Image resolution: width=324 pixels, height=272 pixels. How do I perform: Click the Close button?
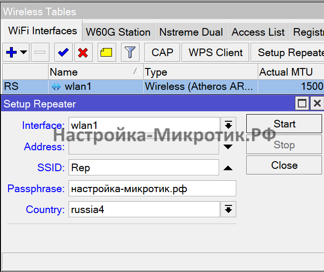click(284, 165)
